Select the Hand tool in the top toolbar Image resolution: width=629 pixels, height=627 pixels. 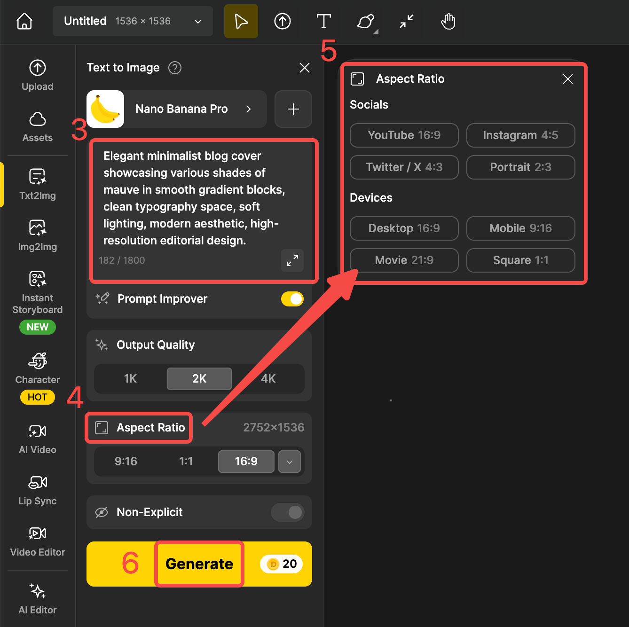click(x=448, y=21)
